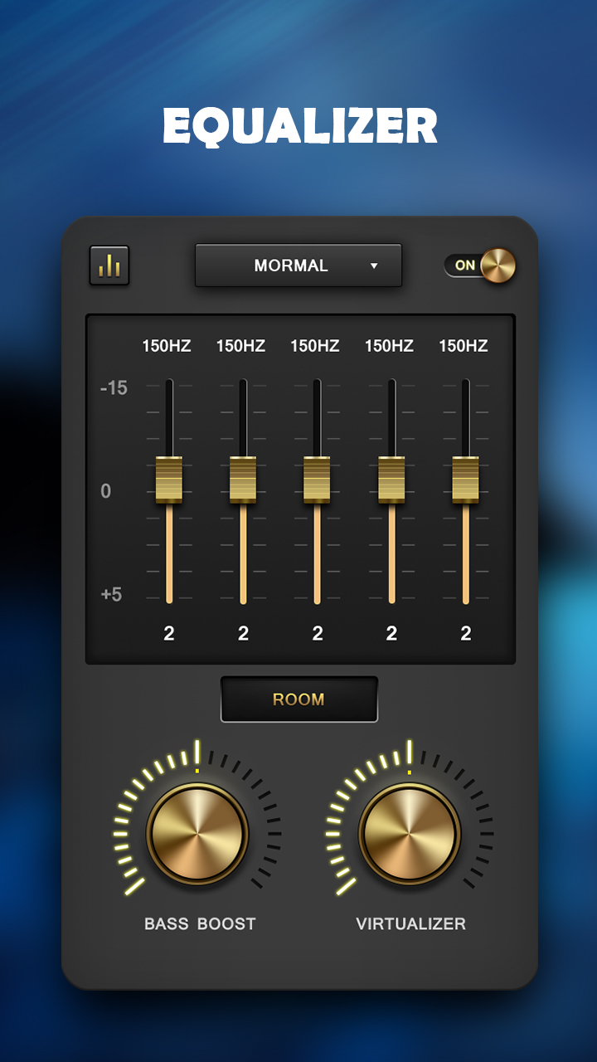Viewport: 597px width, 1062px height.
Task: Toggle the equalizer ON switch
Action: (x=480, y=265)
